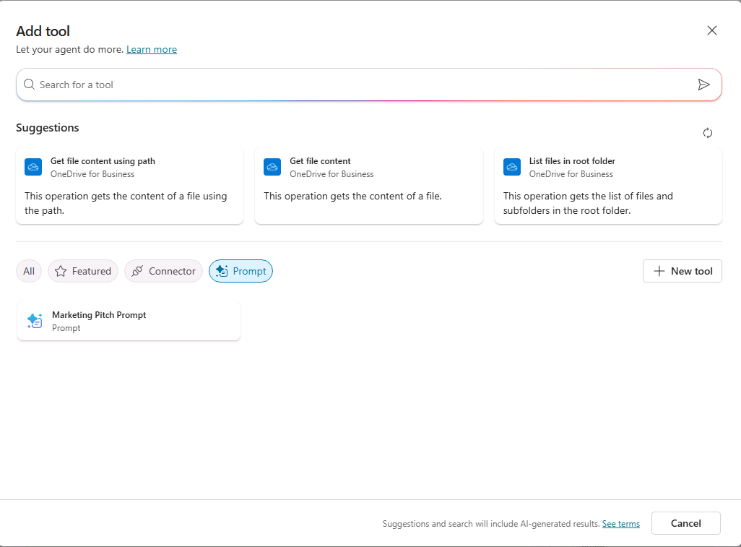Click the connector icon on the Connector filter chip
741x547 pixels.
click(140, 271)
